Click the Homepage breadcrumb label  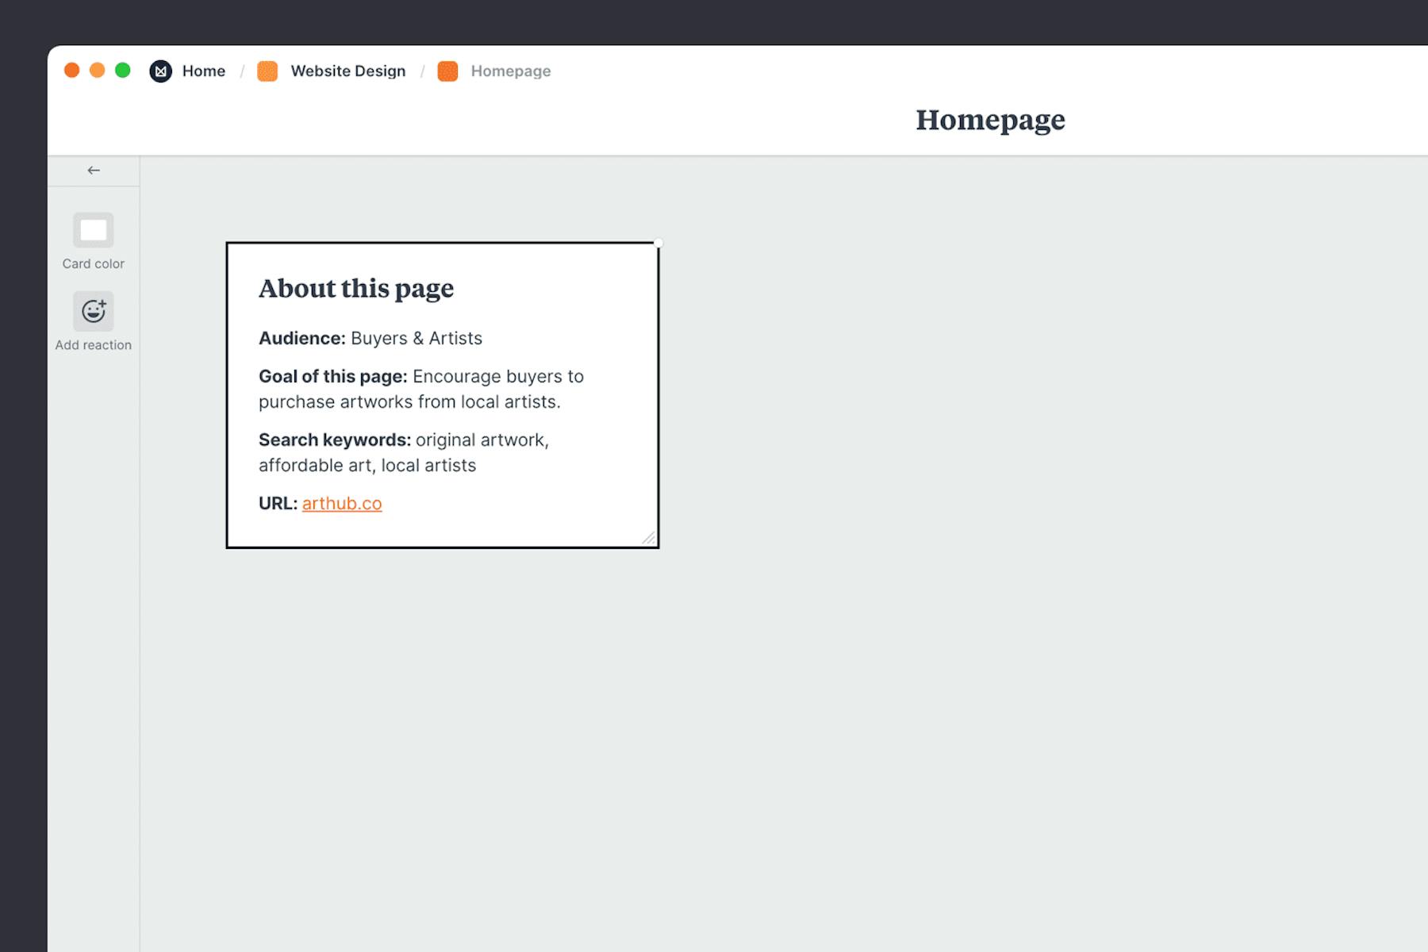pyautogui.click(x=511, y=71)
